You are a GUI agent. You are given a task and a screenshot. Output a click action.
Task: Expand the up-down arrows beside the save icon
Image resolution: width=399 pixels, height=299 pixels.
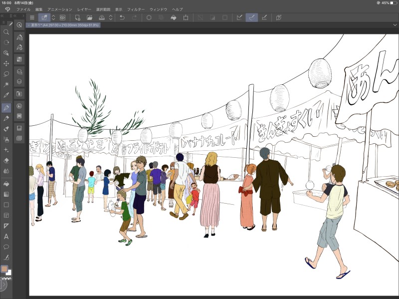click(x=110, y=17)
